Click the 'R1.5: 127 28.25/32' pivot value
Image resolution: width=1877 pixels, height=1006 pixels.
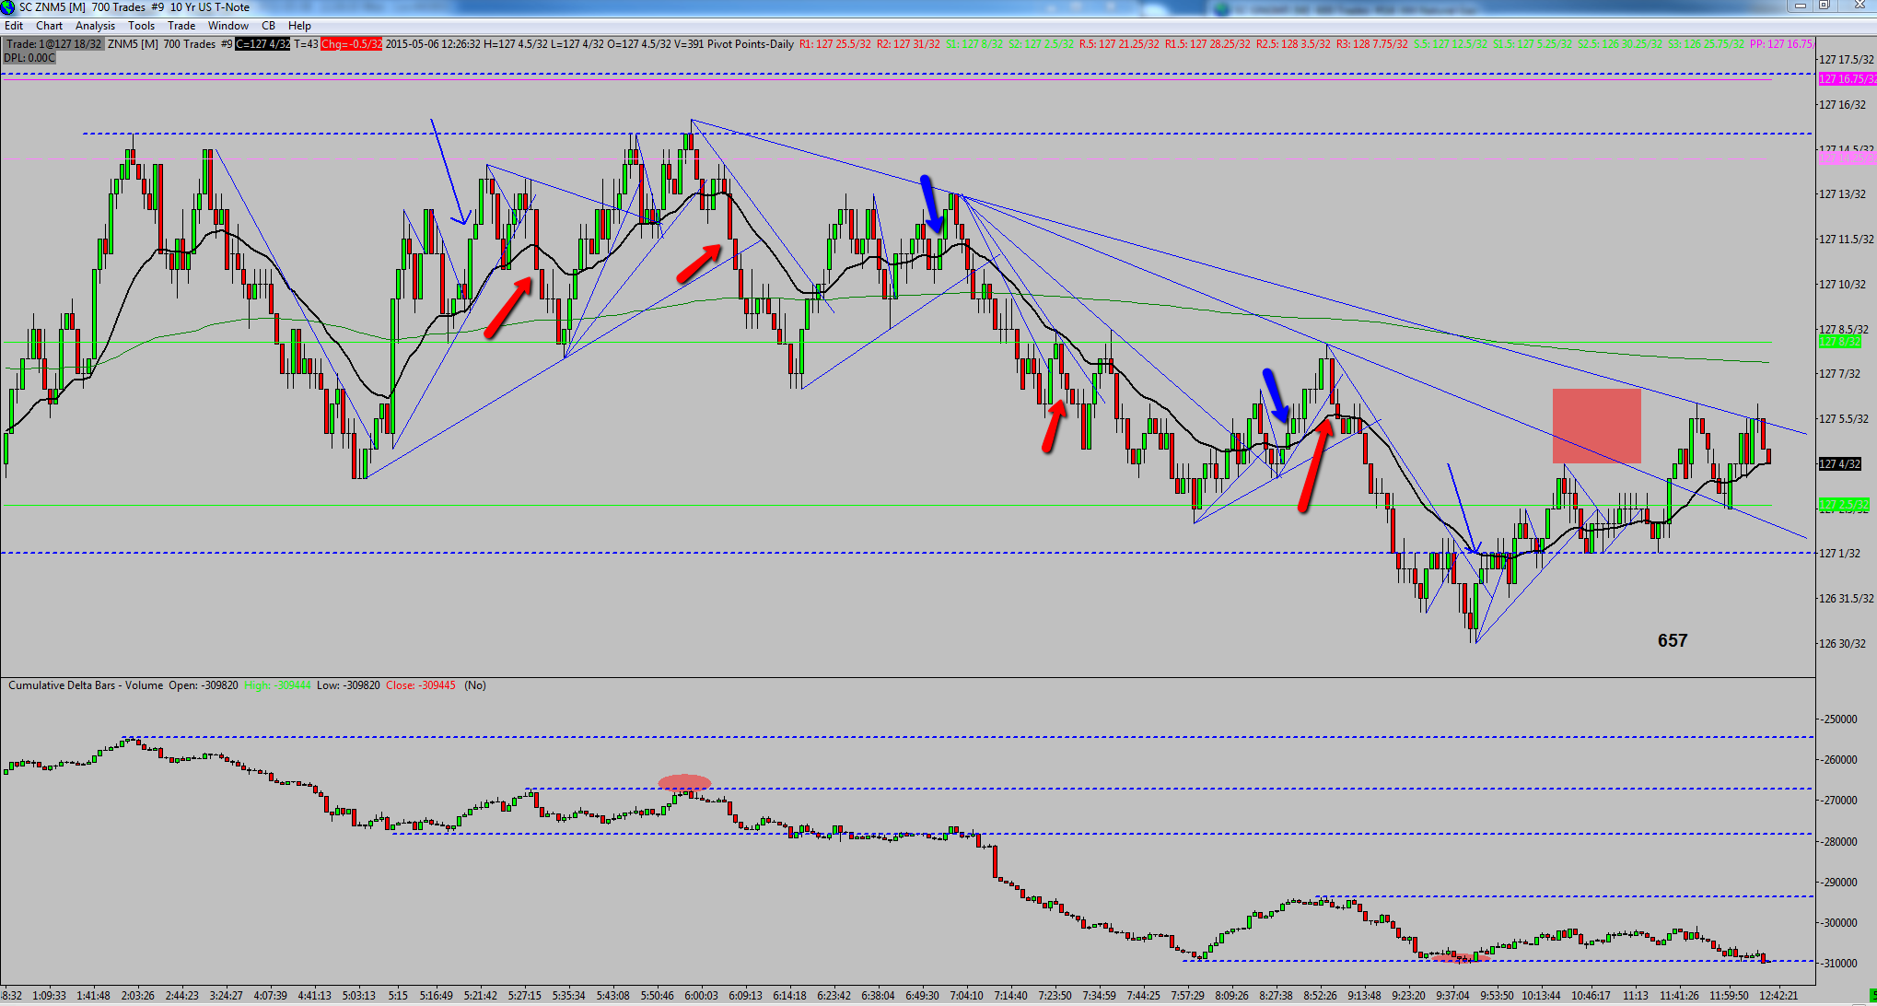(1207, 43)
